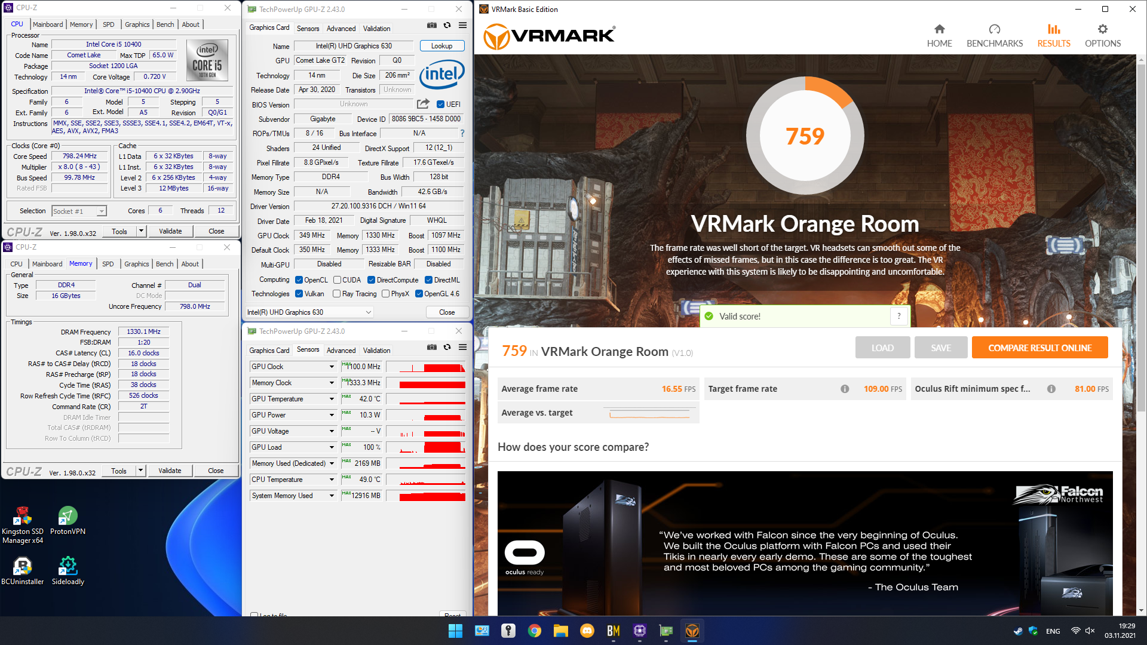Toggle UEFI checkbox in GPU-Z
Screen dimensions: 1147x645
tap(440, 104)
